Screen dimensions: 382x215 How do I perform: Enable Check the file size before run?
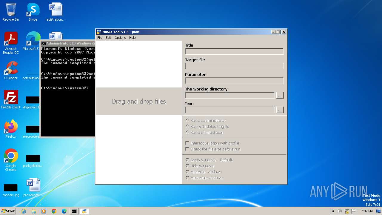tap(213, 149)
